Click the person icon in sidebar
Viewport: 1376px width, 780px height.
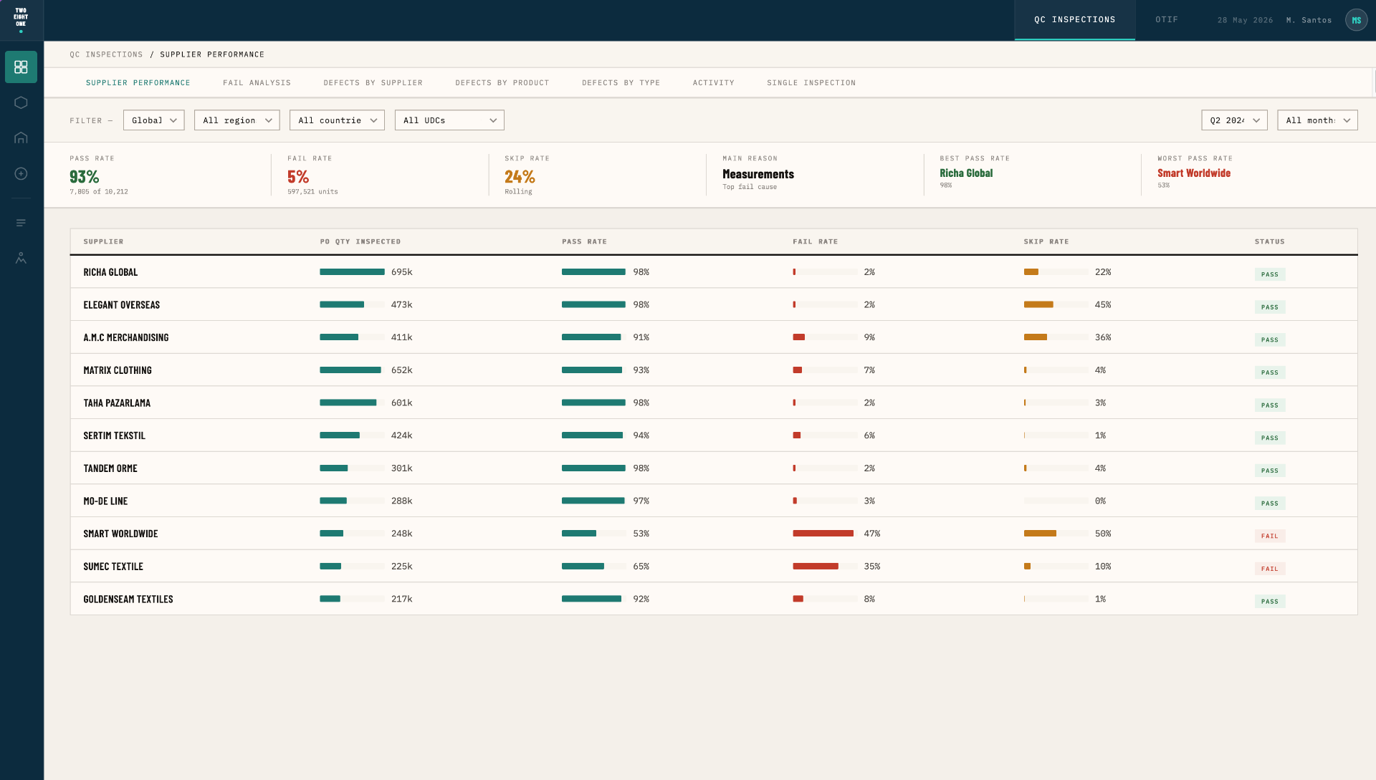click(x=21, y=258)
